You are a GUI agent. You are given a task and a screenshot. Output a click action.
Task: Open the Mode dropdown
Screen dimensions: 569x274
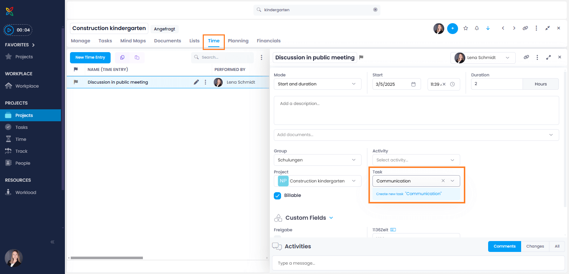pyautogui.click(x=318, y=84)
